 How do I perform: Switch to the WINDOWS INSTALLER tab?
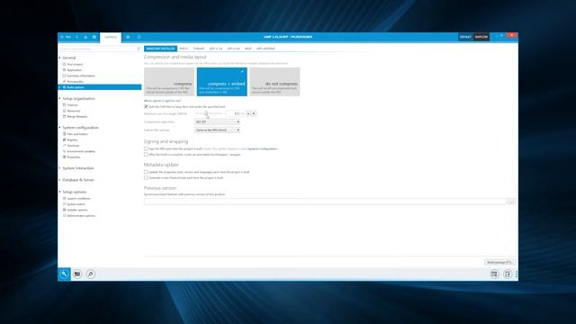pos(160,49)
